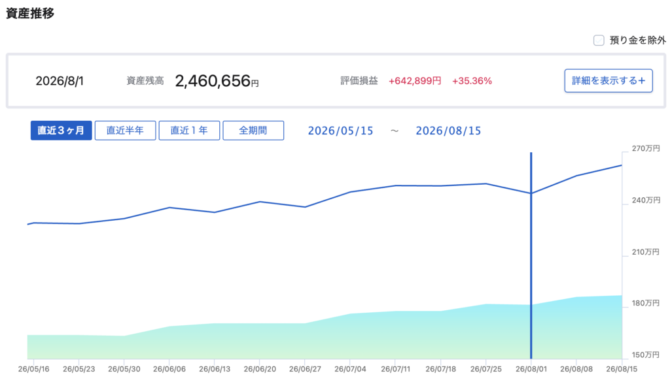Click the 2,460,656円 asset balance figure
Viewport: 670px width, 384px height.
pos(217,80)
